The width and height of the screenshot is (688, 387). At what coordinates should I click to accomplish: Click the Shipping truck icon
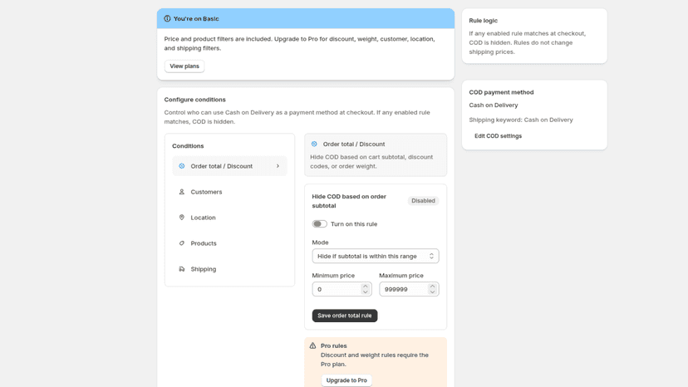182,269
